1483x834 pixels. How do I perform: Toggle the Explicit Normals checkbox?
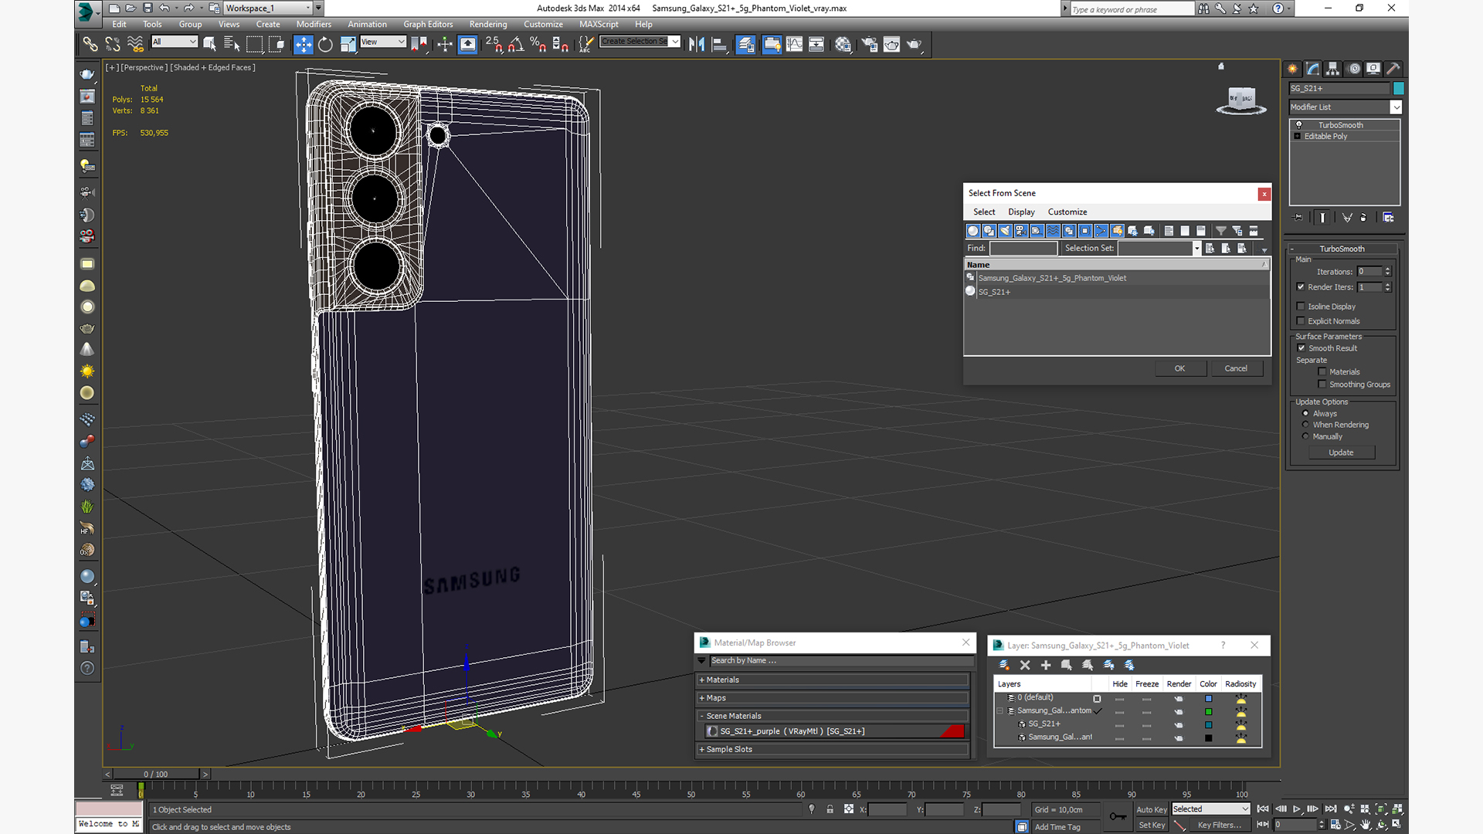(x=1301, y=321)
